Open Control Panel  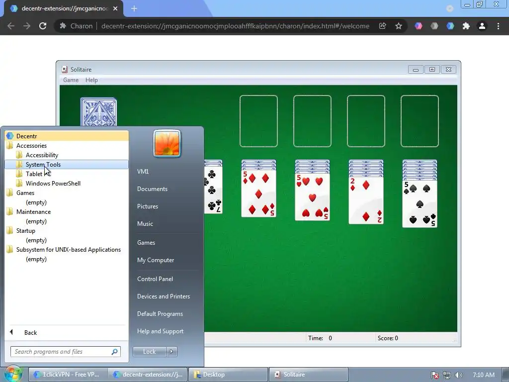pos(155,279)
